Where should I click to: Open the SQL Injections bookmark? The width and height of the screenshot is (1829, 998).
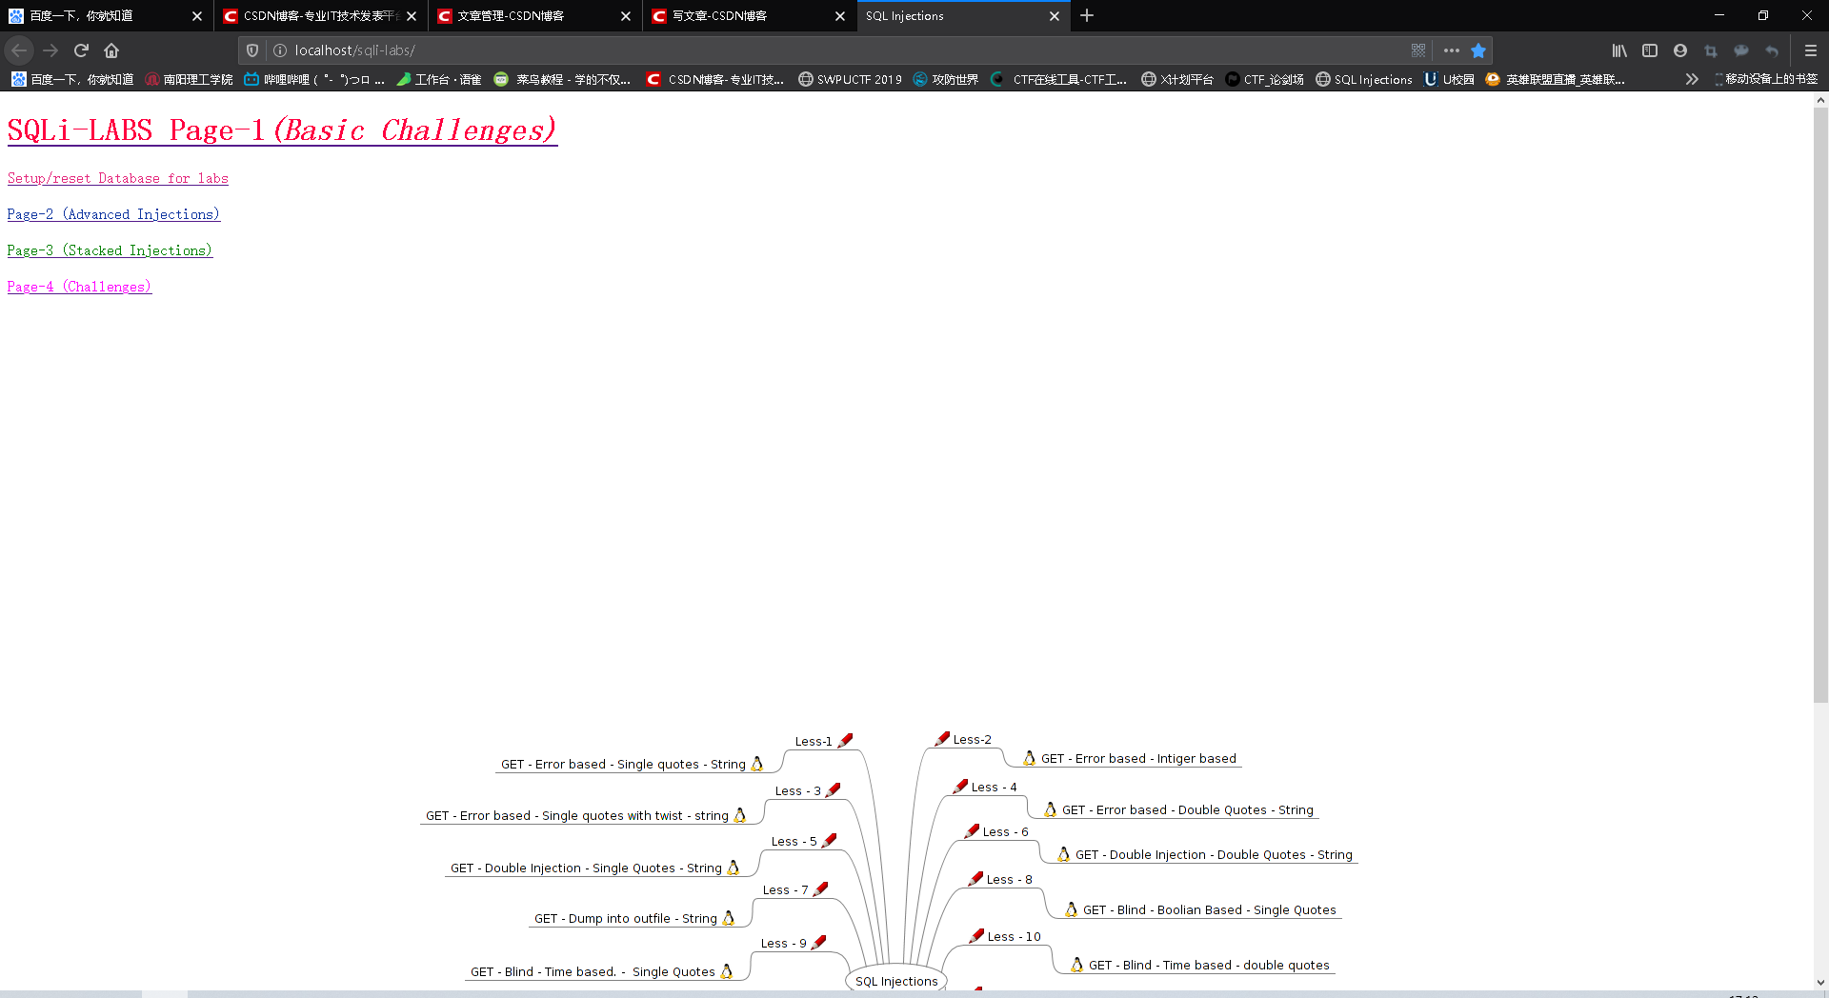point(1364,79)
